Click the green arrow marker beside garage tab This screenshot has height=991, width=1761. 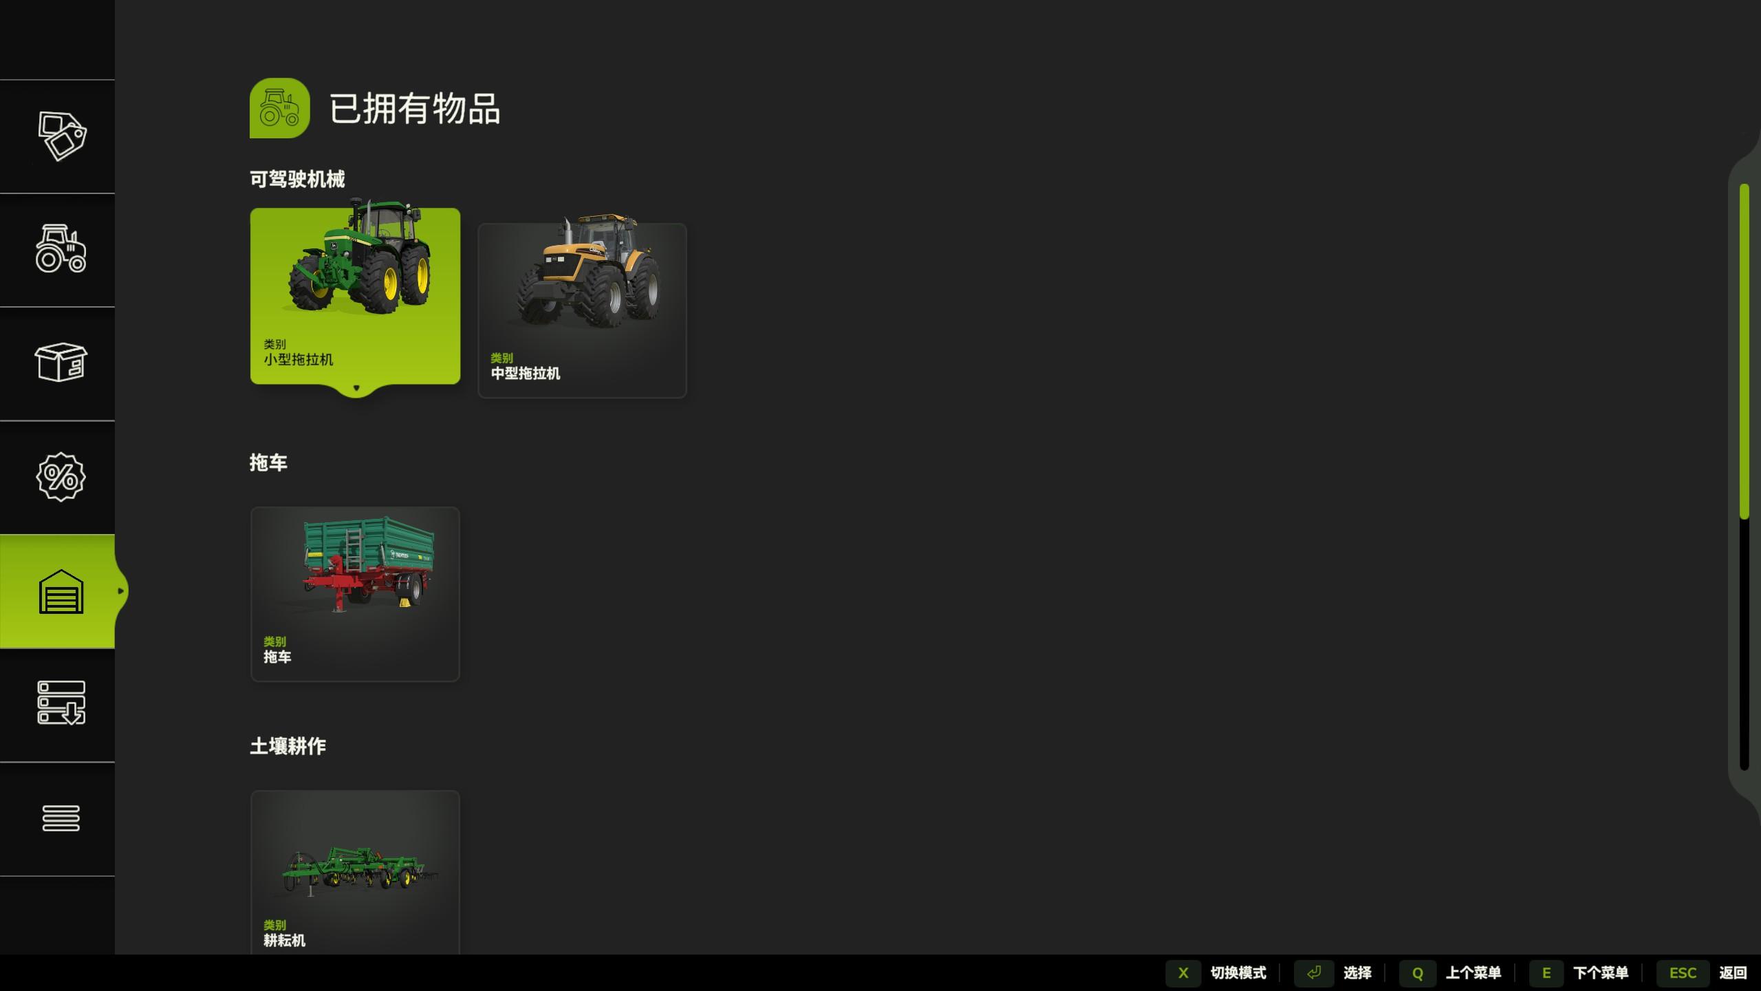point(122,590)
